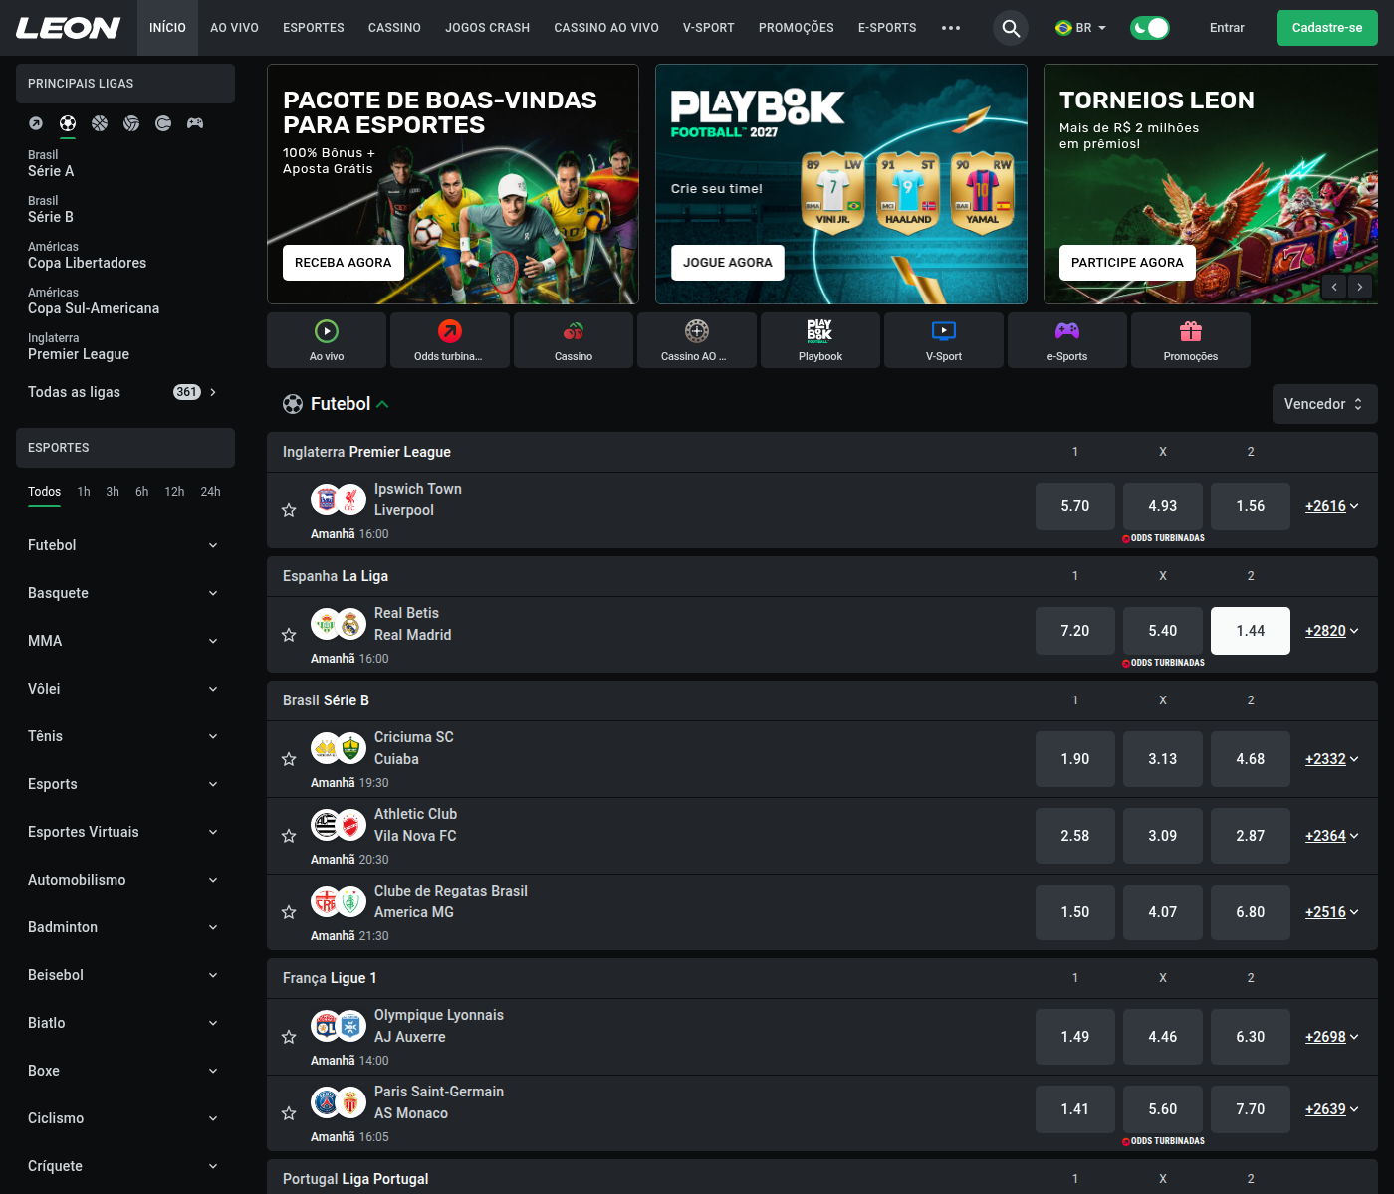The image size is (1394, 1194).
Task: Go to the AO VIVO nav item
Action: tap(234, 28)
